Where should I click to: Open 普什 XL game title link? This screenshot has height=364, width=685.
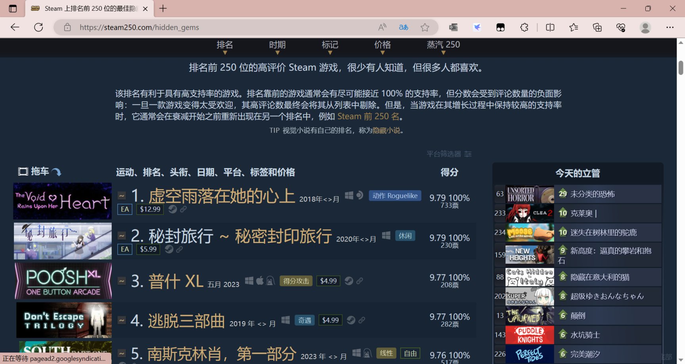pyautogui.click(x=176, y=281)
